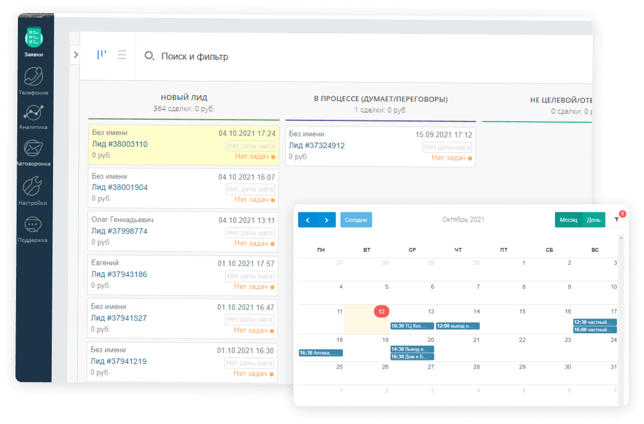The height and width of the screenshot is (424, 644).
Task: Click the search magnifier icon
Action: pos(149,56)
